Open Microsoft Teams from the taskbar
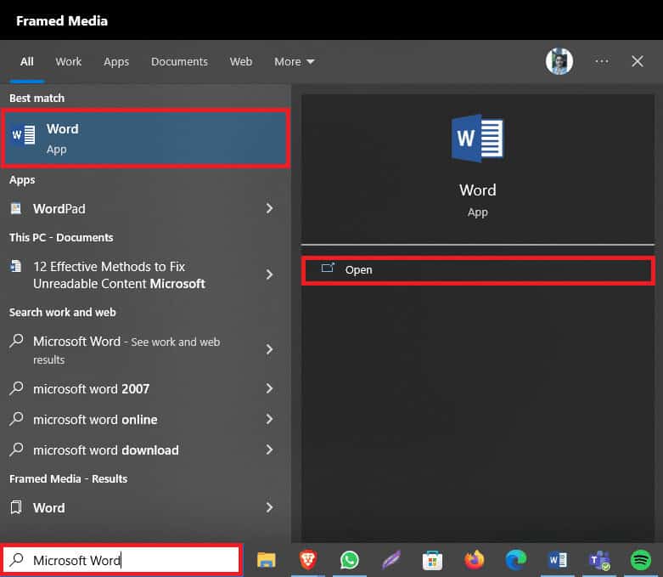The width and height of the screenshot is (663, 577). point(599,561)
